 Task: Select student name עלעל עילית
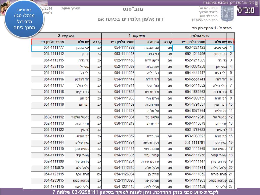(219, 168)
